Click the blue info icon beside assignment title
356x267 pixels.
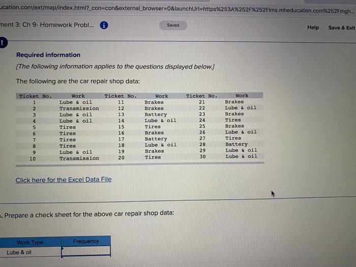[104, 25]
